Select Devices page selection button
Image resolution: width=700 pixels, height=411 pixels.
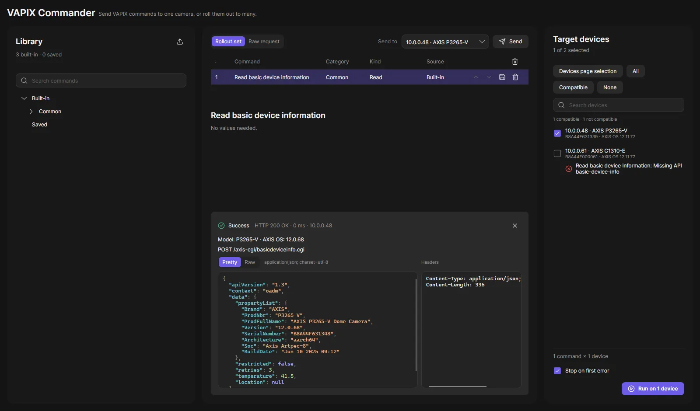coord(588,71)
